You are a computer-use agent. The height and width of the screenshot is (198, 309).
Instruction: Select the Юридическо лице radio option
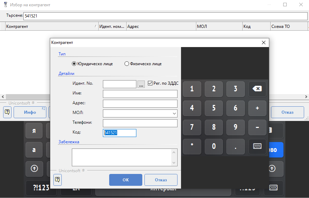point(74,64)
